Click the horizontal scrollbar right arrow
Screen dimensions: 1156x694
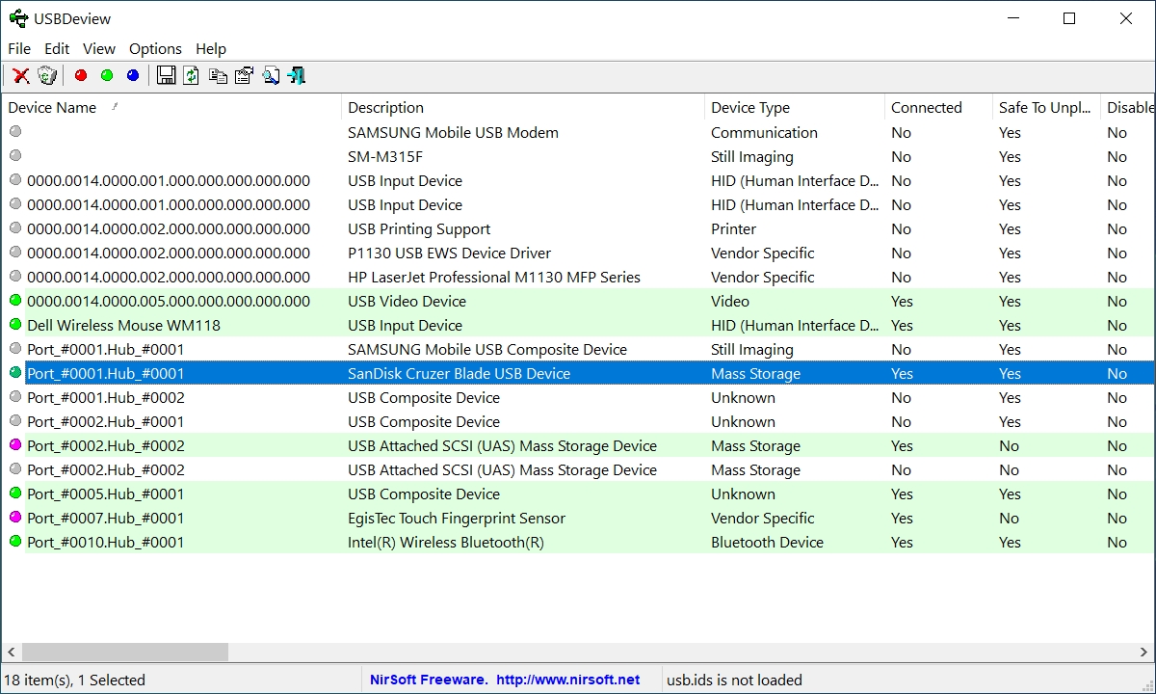1145,653
